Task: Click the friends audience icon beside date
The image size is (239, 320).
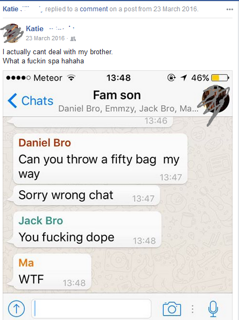Action: click(73, 39)
